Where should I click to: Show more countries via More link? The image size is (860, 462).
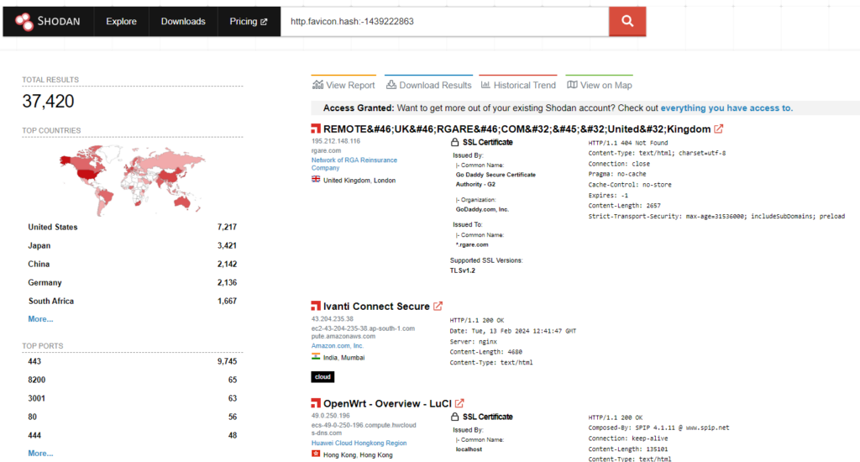click(40, 319)
